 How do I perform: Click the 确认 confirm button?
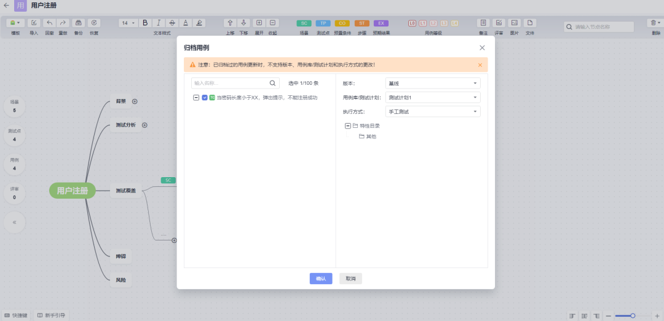(321, 279)
